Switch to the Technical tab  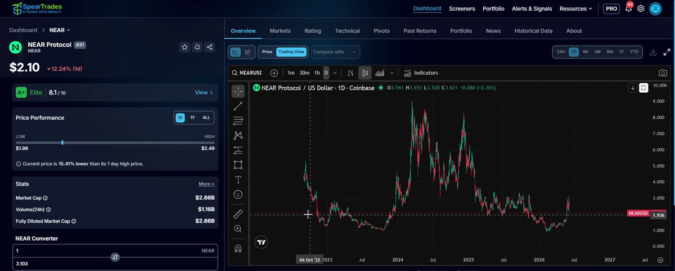(x=347, y=31)
